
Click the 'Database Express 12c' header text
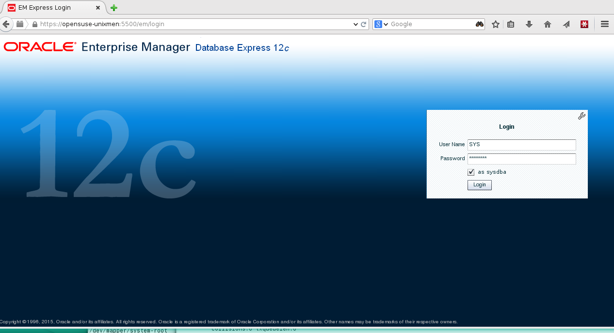pos(242,48)
